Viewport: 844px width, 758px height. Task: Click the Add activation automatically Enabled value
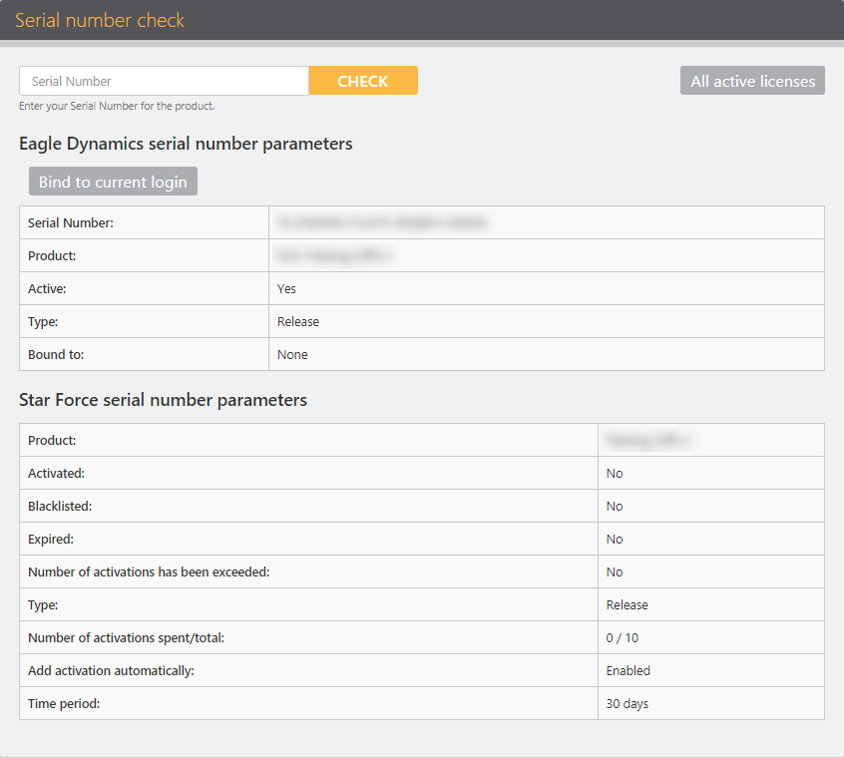click(628, 671)
